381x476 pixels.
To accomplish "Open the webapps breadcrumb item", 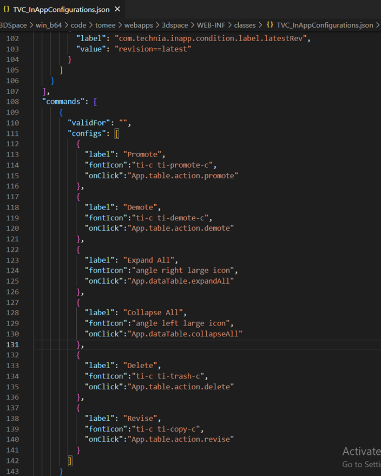I will pos(139,25).
